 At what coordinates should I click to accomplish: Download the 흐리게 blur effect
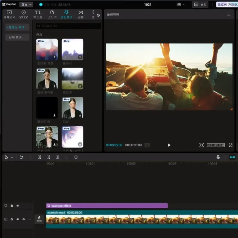[x=80, y=86]
